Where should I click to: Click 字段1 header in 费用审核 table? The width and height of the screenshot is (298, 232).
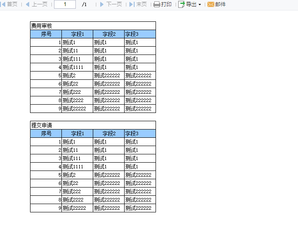coord(78,34)
